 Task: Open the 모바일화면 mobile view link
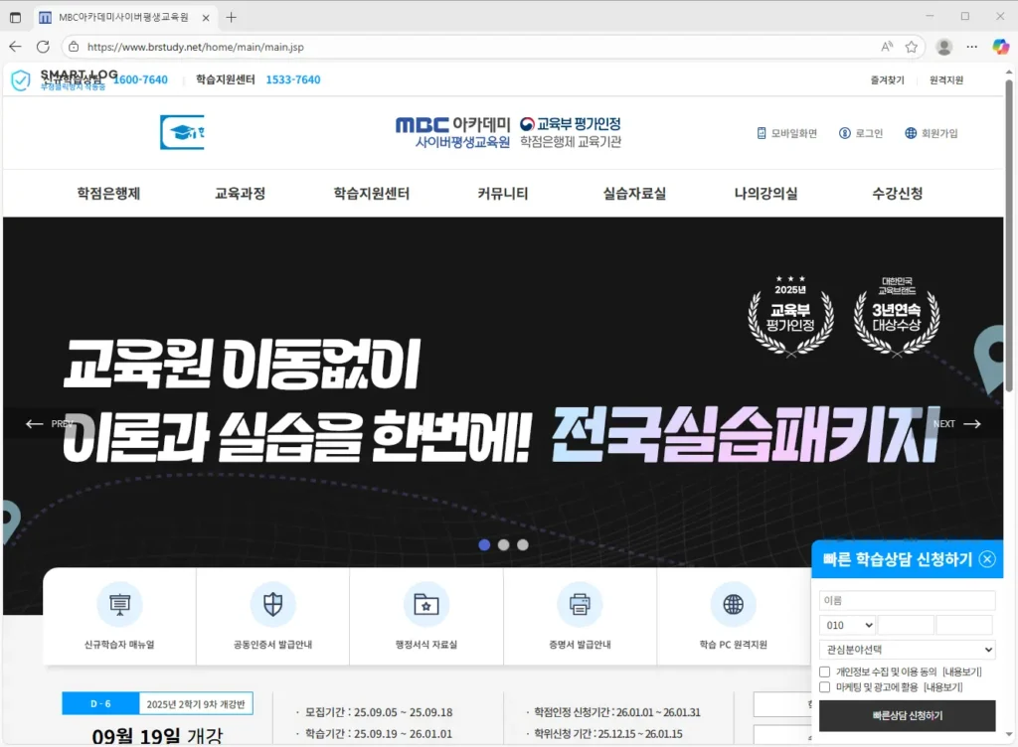(787, 133)
